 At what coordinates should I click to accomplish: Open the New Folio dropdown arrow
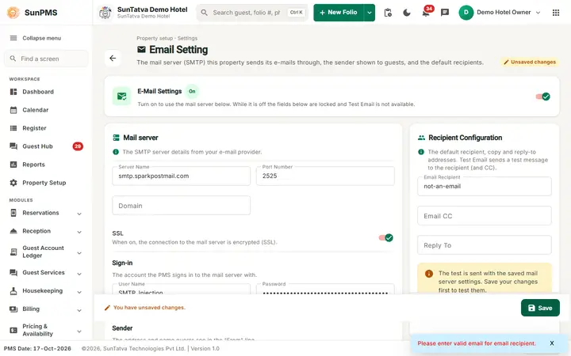click(x=370, y=13)
